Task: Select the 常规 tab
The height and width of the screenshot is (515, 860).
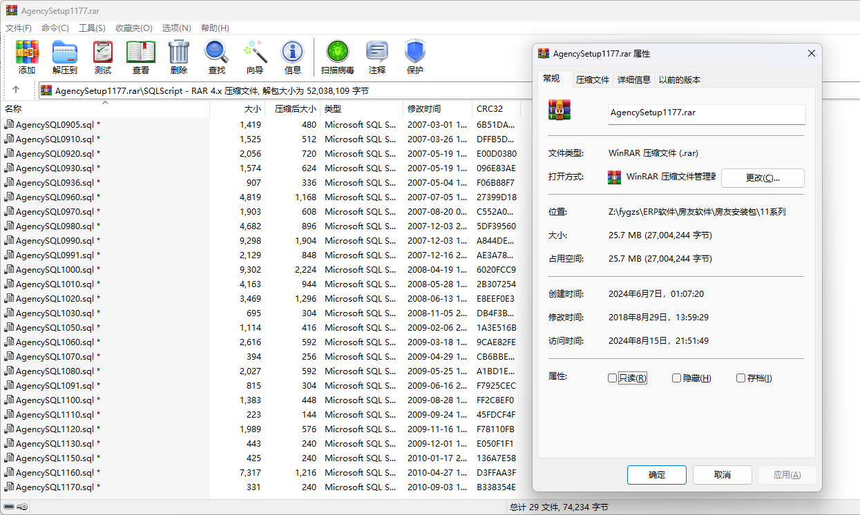Action: [551, 78]
